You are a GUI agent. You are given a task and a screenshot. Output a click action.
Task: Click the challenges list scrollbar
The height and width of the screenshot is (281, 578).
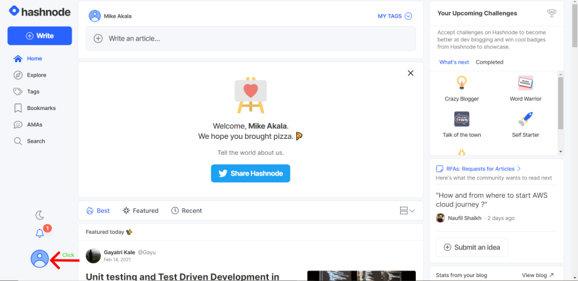pos(561,103)
